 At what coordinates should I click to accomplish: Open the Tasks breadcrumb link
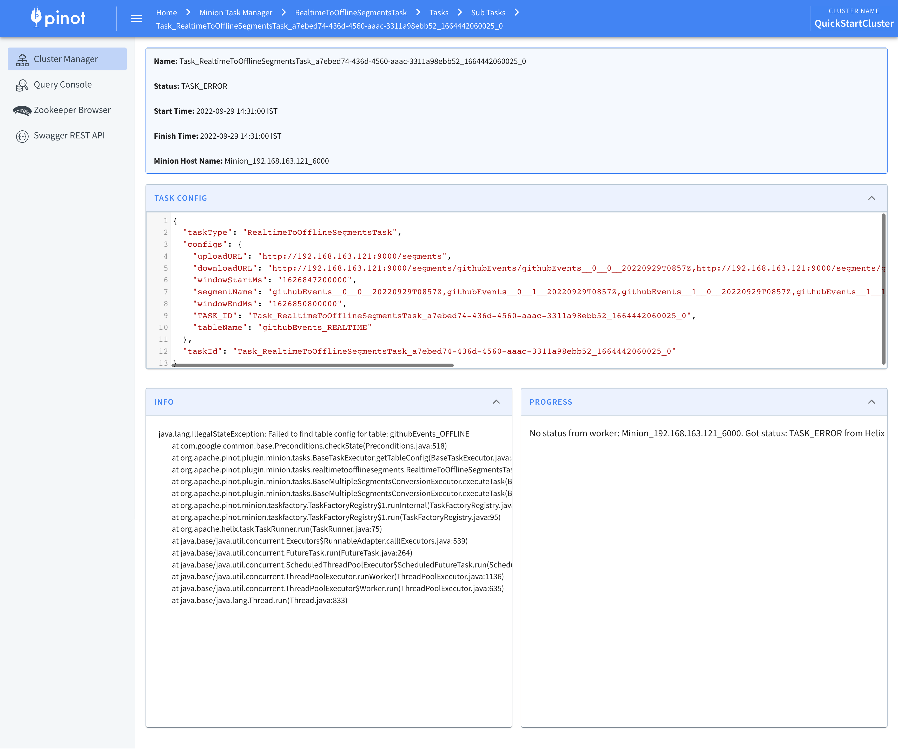(439, 12)
